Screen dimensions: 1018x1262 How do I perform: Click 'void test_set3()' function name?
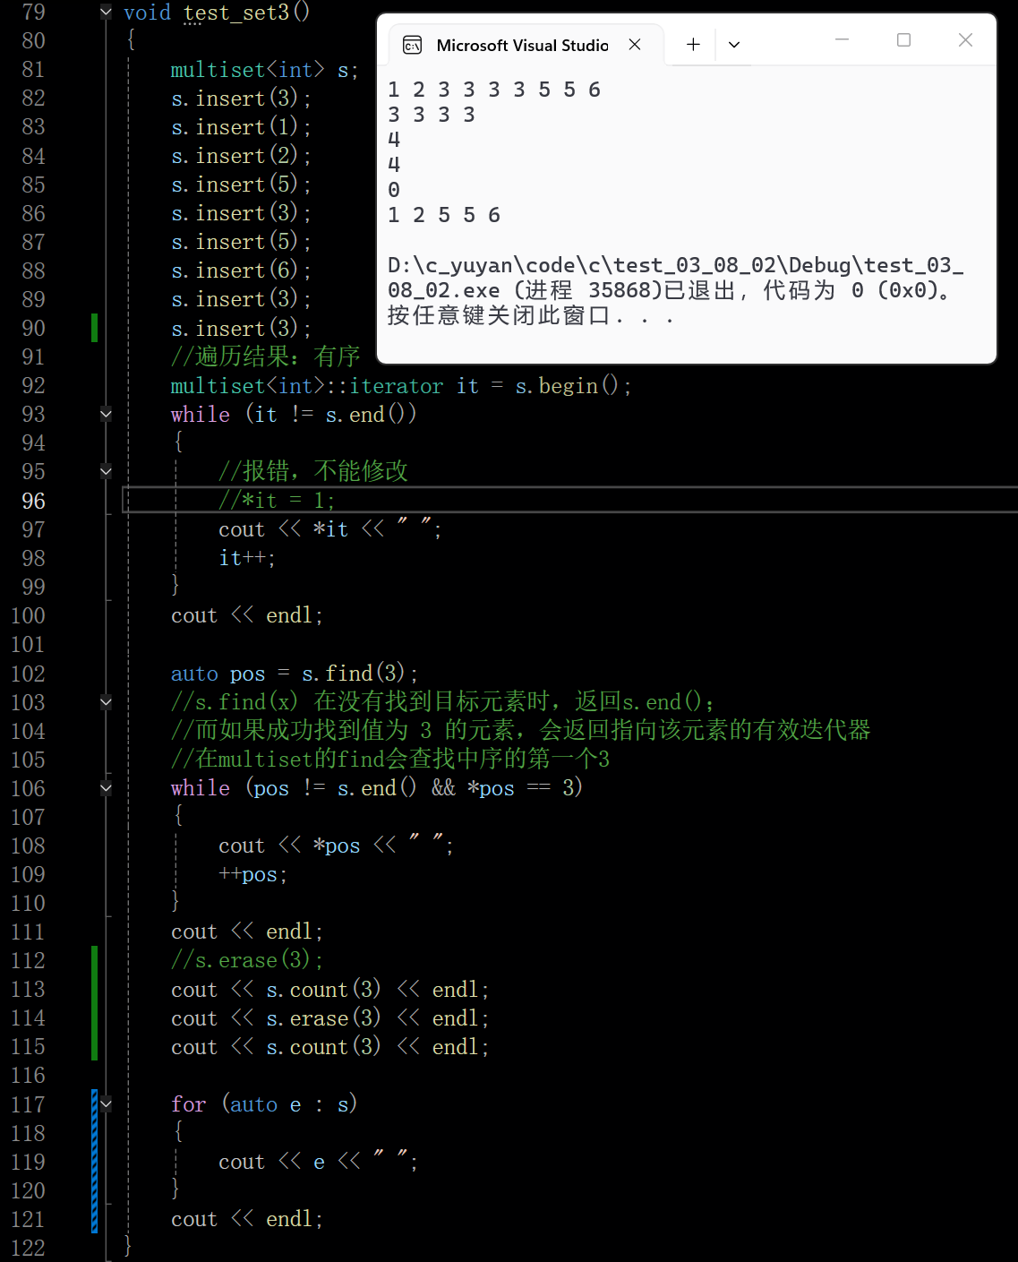point(246,13)
